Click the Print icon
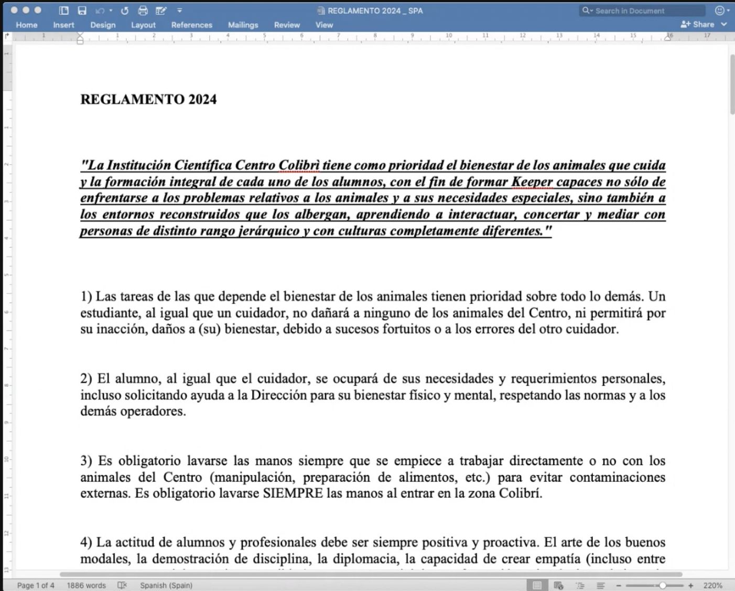 (x=143, y=10)
